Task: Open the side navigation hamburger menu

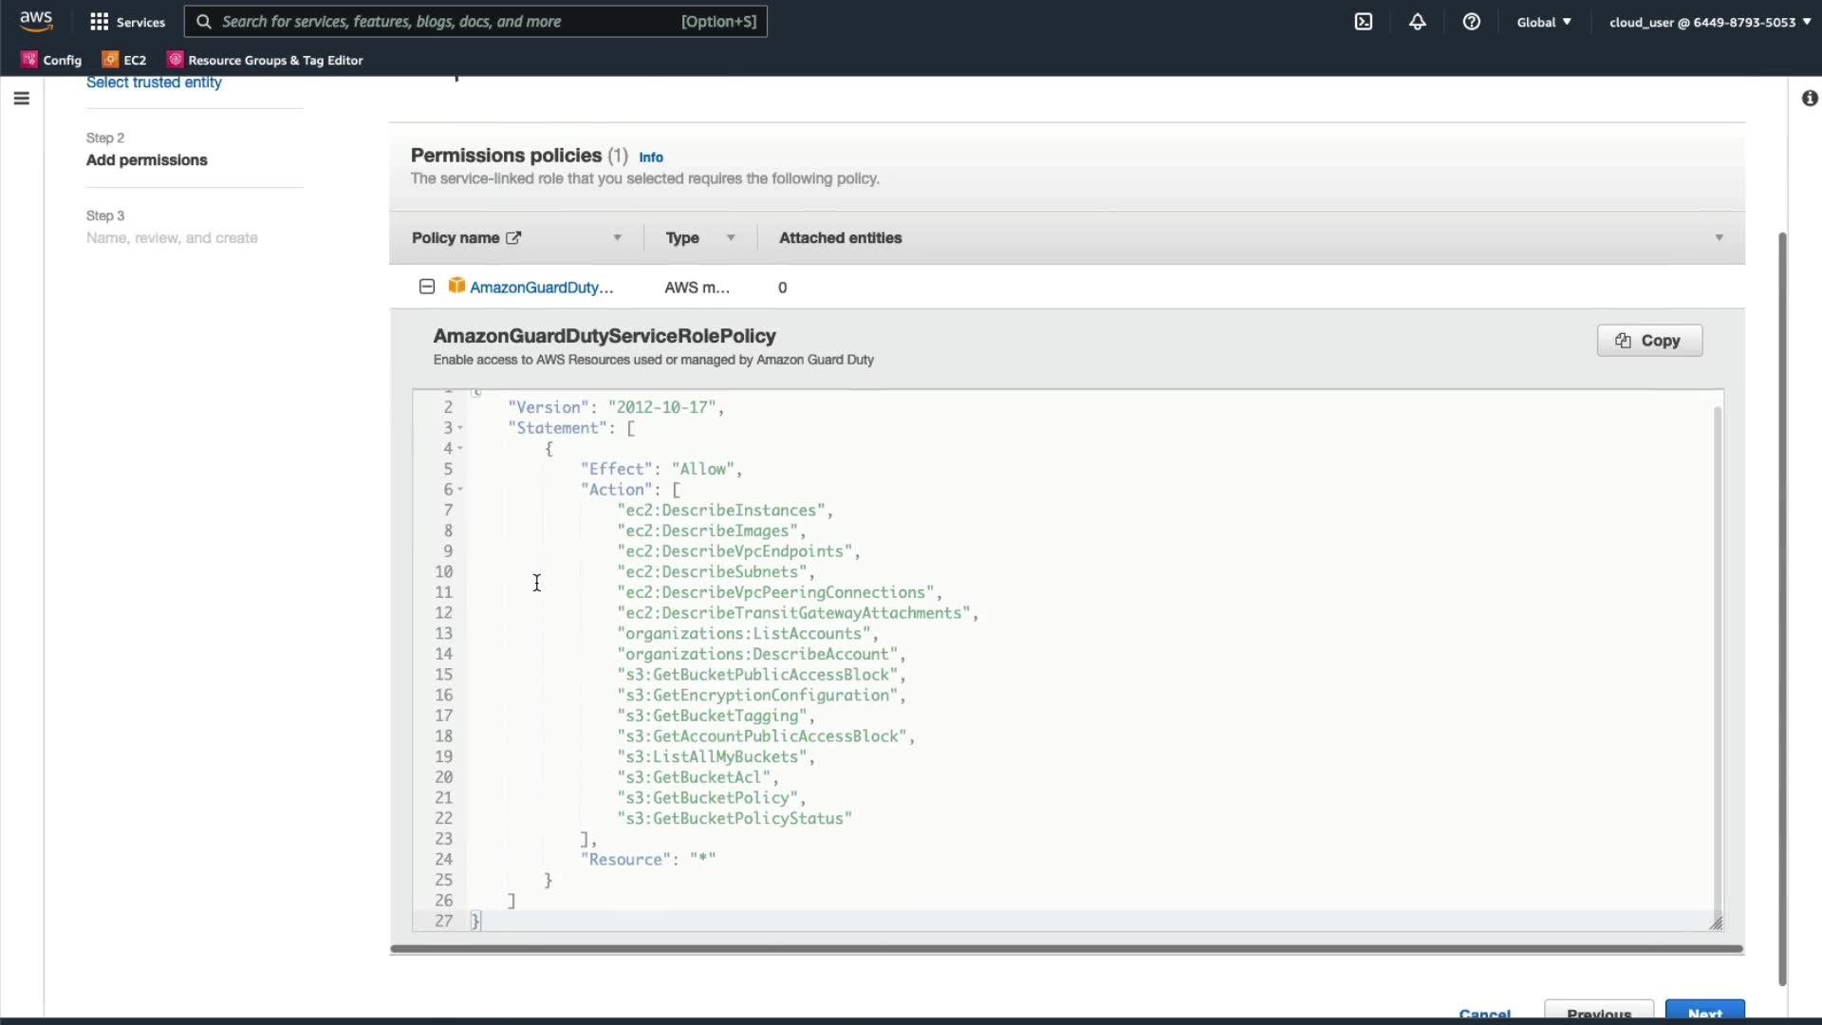Action: (x=22, y=99)
